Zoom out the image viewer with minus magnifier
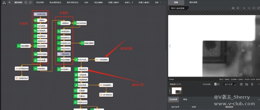This screenshot has height=110, width=260. click(x=249, y=8)
